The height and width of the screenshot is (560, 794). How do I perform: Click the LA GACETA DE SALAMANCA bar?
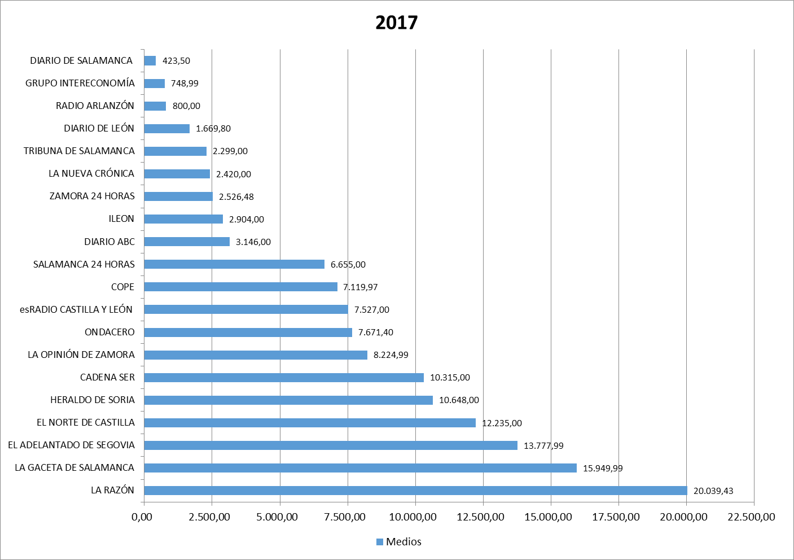click(360, 468)
